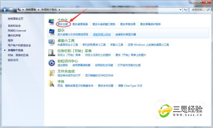
Task: Click the Desktop Gadgets (桌面小工具) icon
Action: tap(52, 42)
